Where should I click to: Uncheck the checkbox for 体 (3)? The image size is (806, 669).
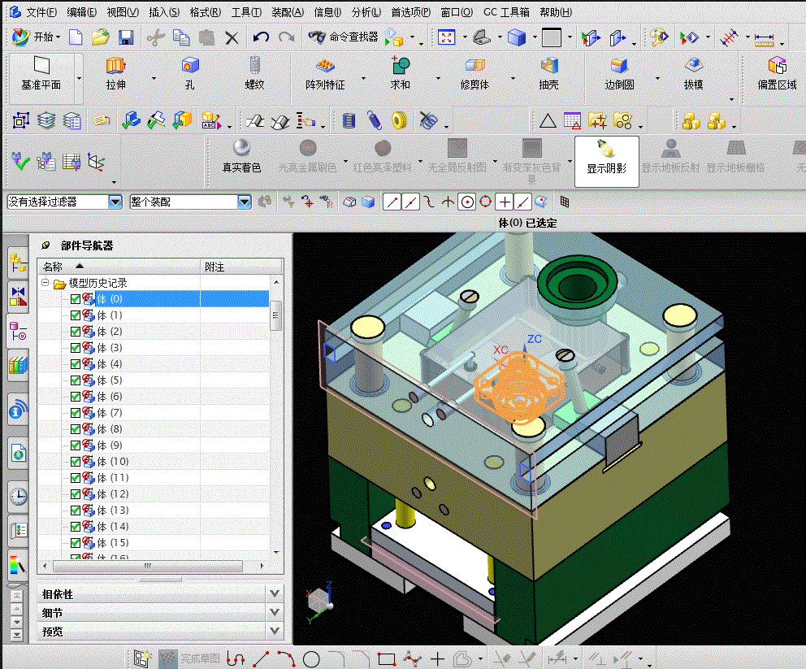(76, 348)
